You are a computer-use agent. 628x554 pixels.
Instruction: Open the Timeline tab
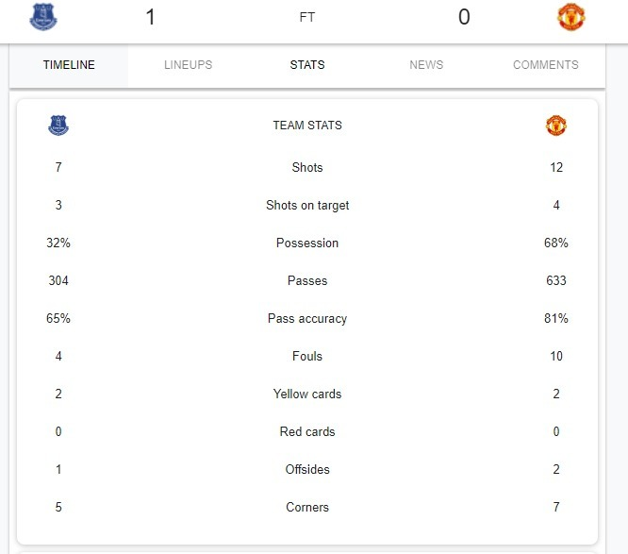pos(69,65)
